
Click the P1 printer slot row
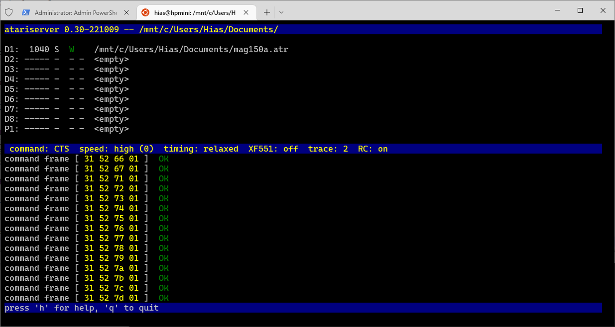[67, 129]
